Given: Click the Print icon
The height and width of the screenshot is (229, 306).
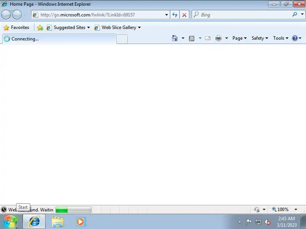Looking at the screenshot, I should tap(218, 38).
